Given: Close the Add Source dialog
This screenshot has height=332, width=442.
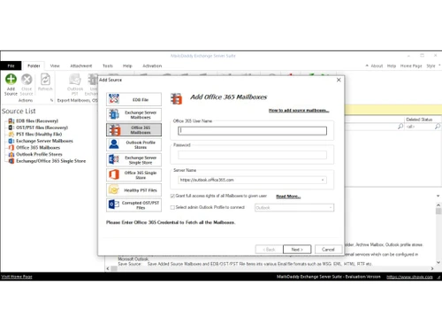Looking at the screenshot, I should pos(339,80).
